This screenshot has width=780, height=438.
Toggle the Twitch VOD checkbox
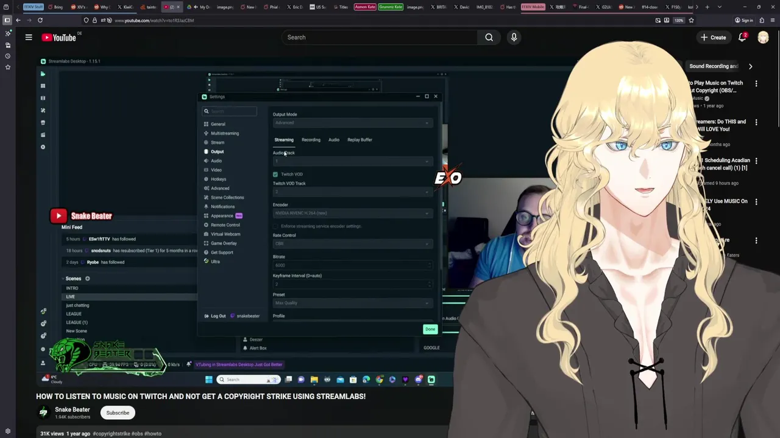coord(275,174)
